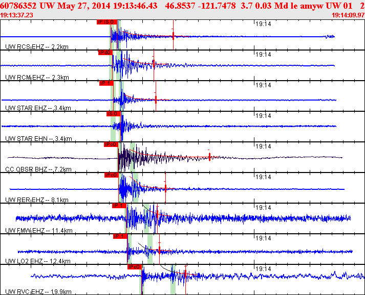This screenshot has height=295, width=365.
Task: Select the iPc0 pick flag on RER trace
Action: pyautogui.click(x=111, y=175)
